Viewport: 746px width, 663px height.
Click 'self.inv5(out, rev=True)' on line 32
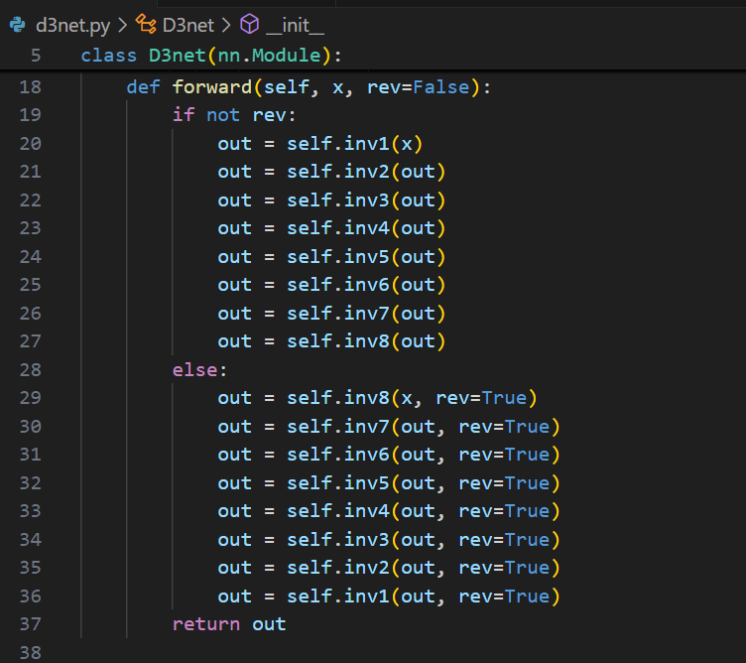point(423,483)
